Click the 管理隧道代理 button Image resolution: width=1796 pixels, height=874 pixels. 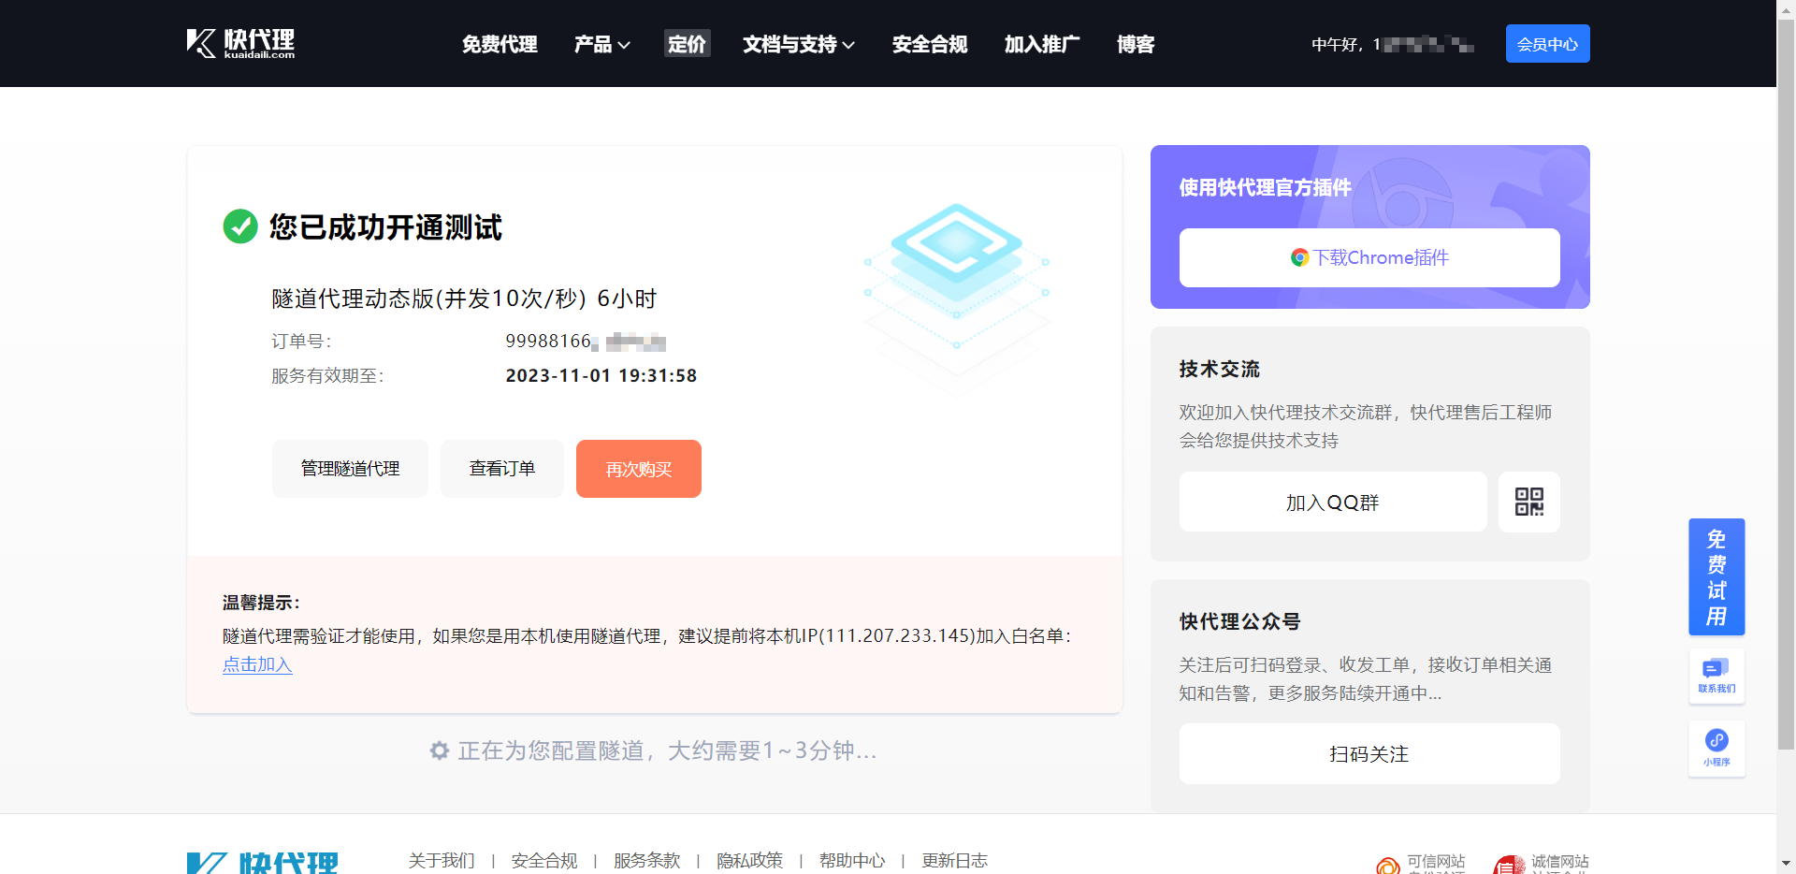(x=350, y=469)
